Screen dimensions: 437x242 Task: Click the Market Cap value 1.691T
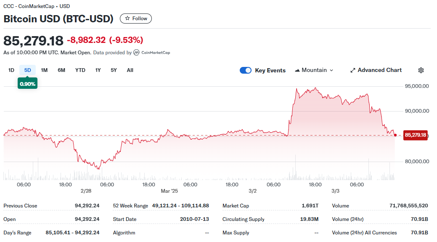[310, 206]
